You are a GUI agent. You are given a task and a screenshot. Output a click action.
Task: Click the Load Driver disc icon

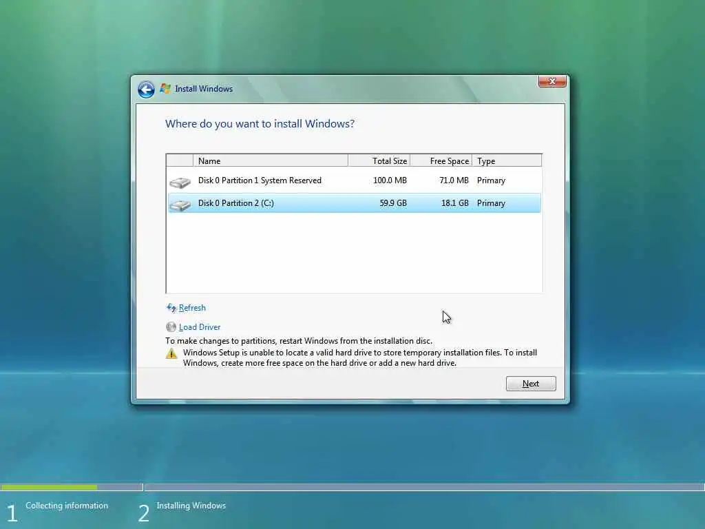click(171, 327)
